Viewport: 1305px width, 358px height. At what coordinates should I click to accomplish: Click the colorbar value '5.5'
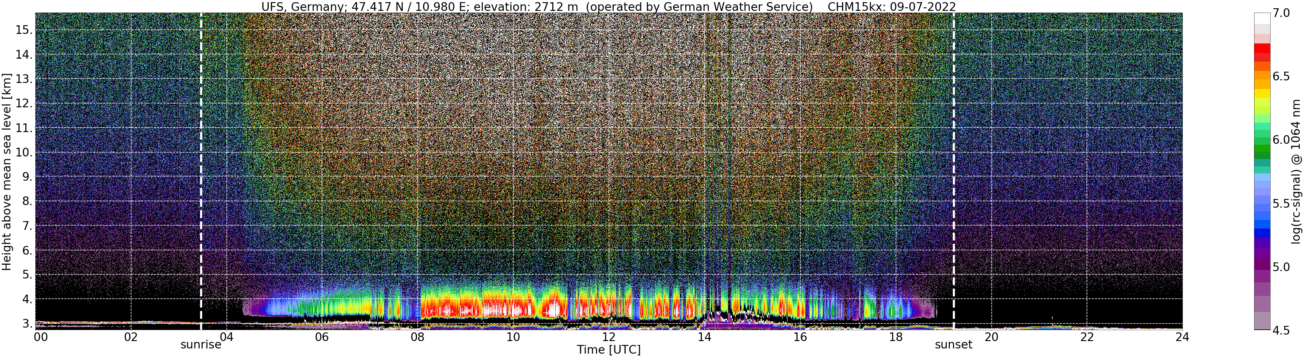tap(1281, 204)
